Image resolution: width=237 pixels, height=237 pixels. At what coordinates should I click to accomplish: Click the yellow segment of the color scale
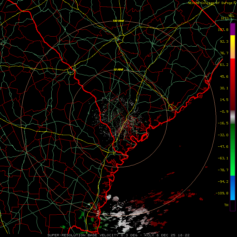click(233, 47)
